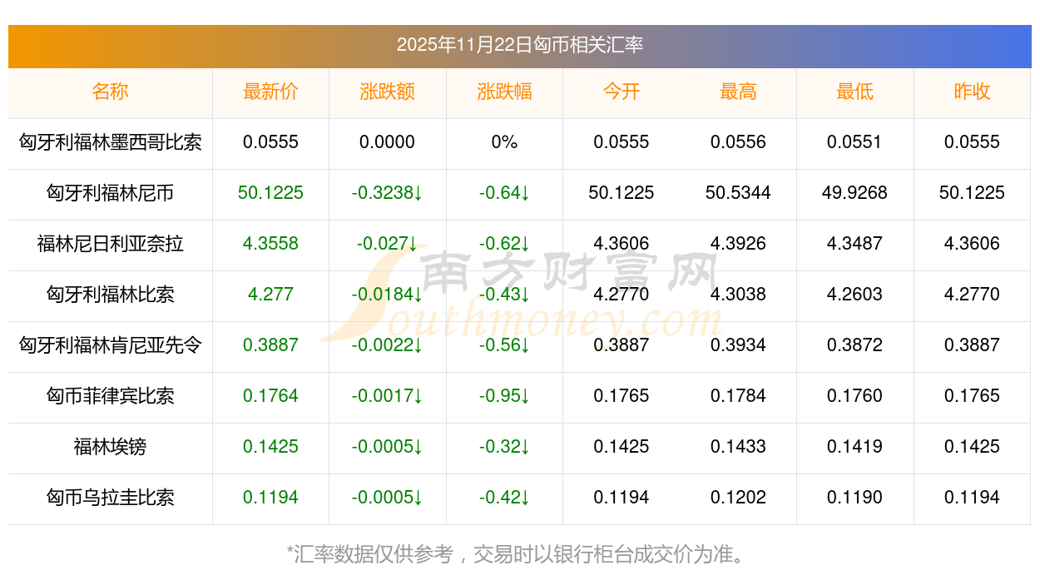
Task: Select the 昨收 column header
Action: pos(972,92)
